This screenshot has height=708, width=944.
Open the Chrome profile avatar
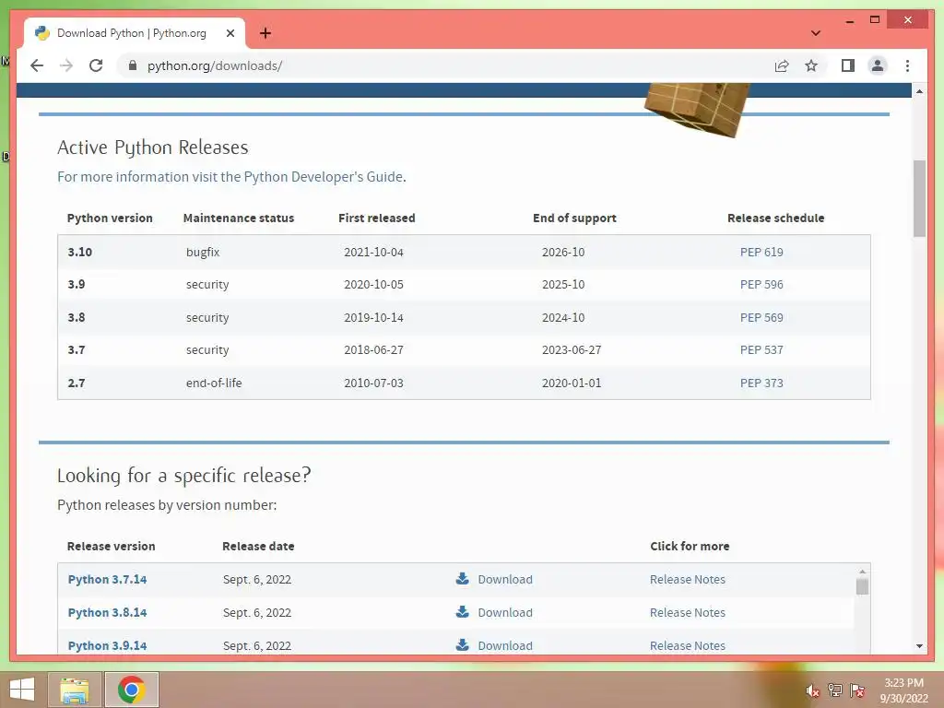[878, 65]
